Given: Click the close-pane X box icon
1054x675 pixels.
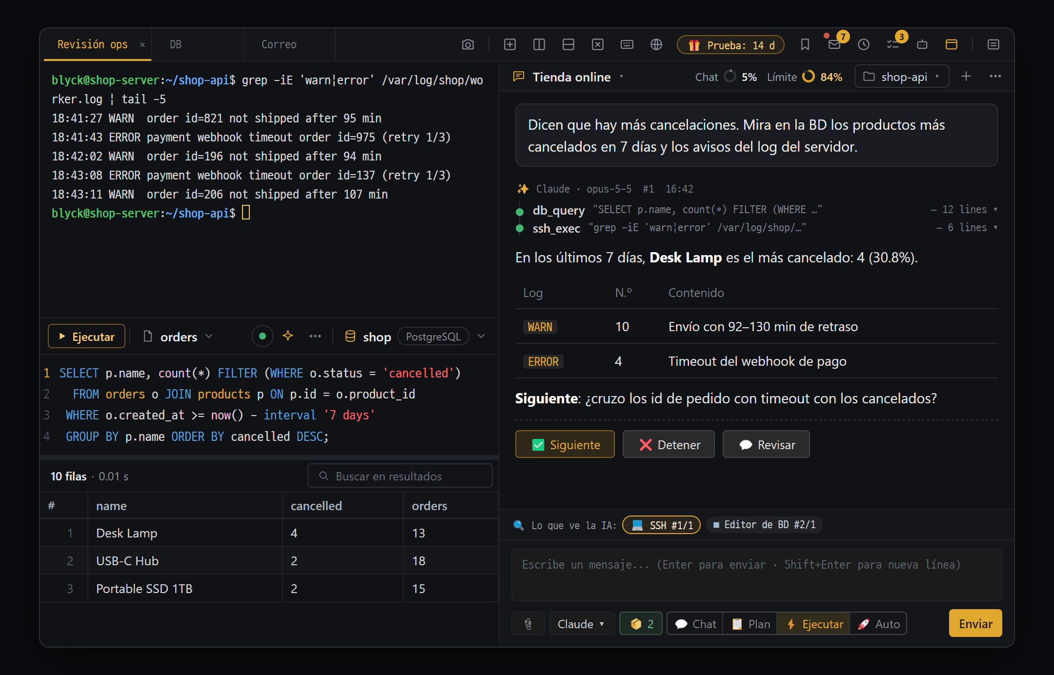Looking at the screenshot, I should click(597, 45).
